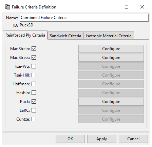Disable the Puck criterion checkbox
152x147 pixels.
pos(34,102)
